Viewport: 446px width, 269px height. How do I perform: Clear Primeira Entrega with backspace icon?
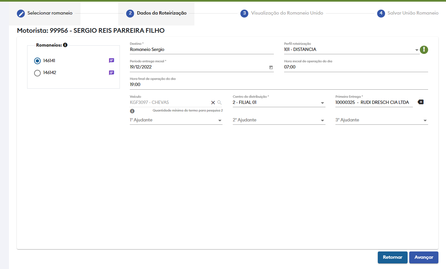[x=421, y=102]
